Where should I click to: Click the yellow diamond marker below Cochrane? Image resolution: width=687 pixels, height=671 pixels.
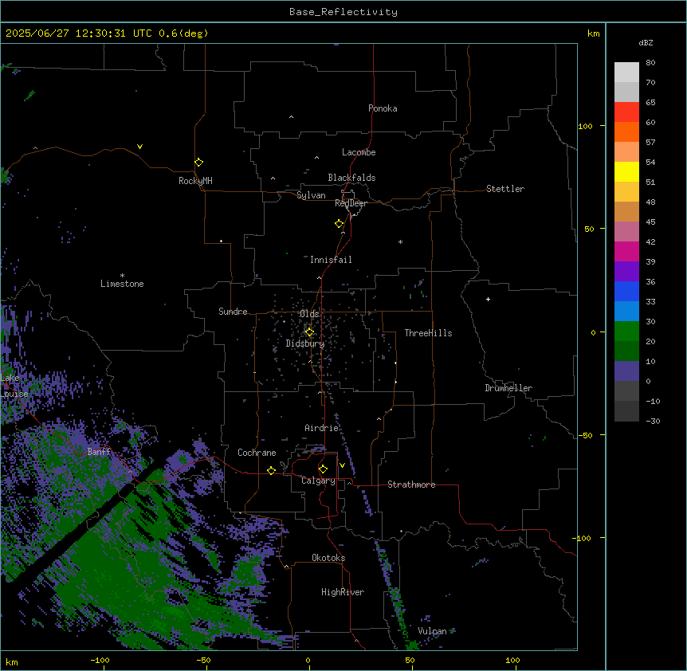click(x=271, y=470)
